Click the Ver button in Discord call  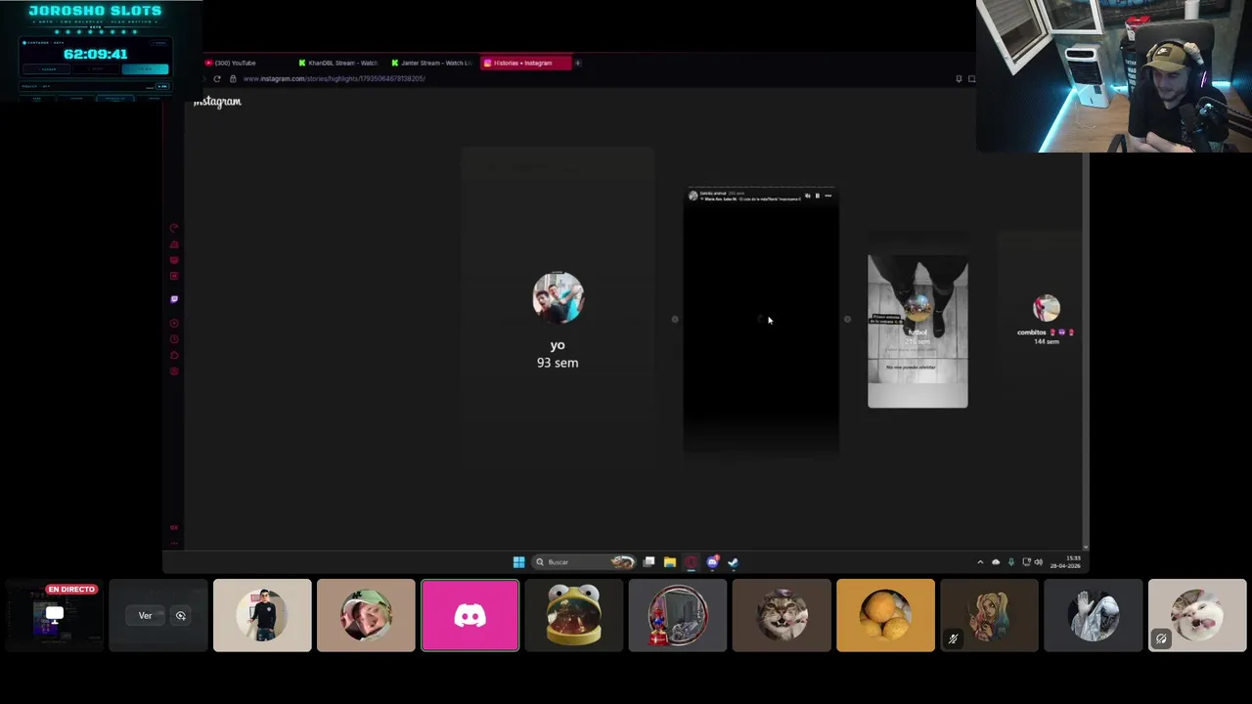coord(145,616)
